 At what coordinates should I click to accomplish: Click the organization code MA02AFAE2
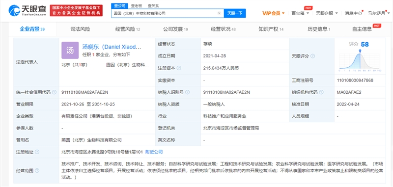[x=349, y=92]
